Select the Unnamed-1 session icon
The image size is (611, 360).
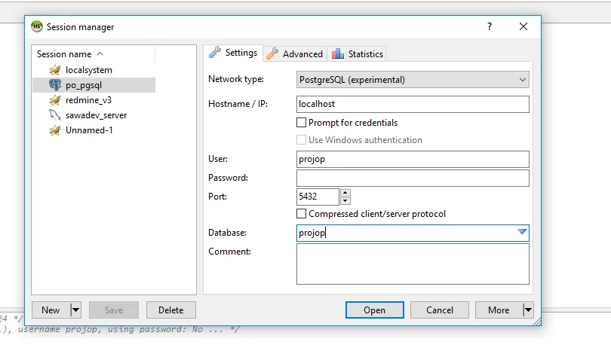tap(55, 130)
